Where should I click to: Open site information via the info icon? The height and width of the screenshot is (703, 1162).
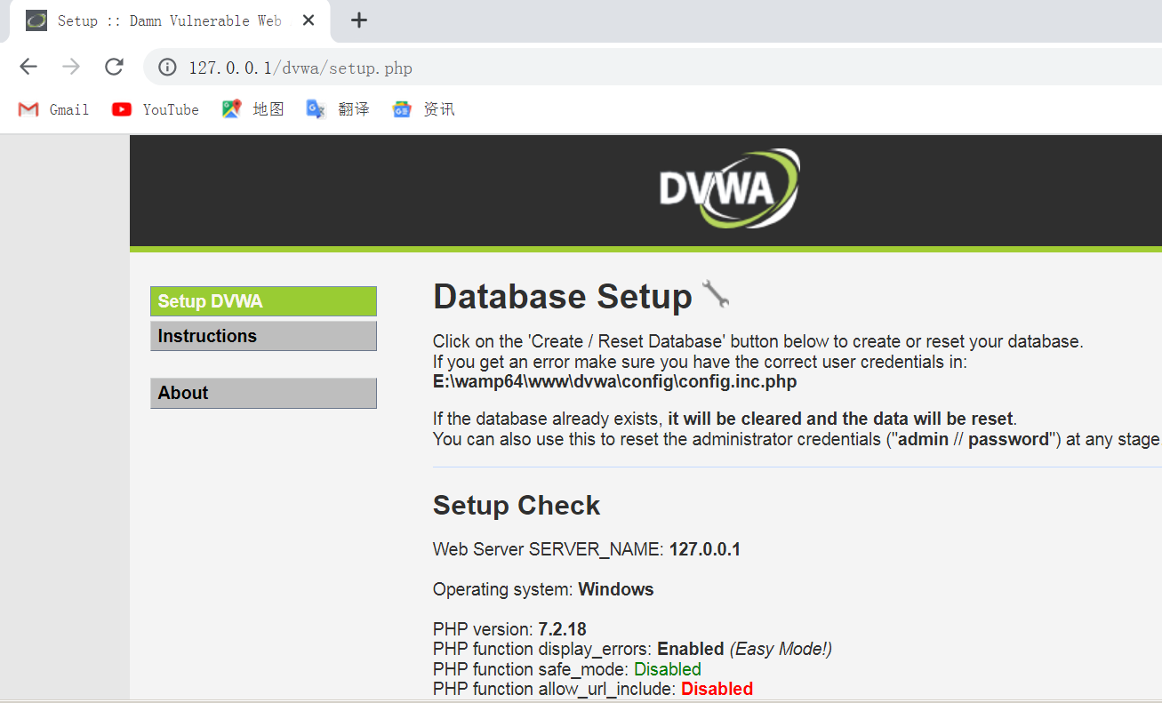(166, 68)
